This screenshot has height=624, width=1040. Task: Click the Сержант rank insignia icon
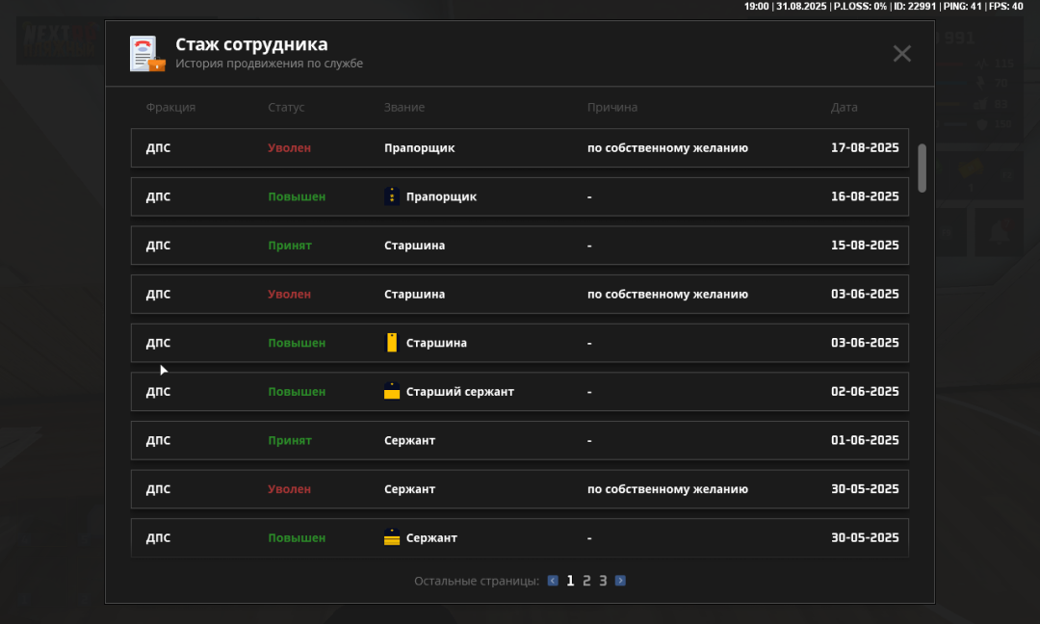[392, 537]
